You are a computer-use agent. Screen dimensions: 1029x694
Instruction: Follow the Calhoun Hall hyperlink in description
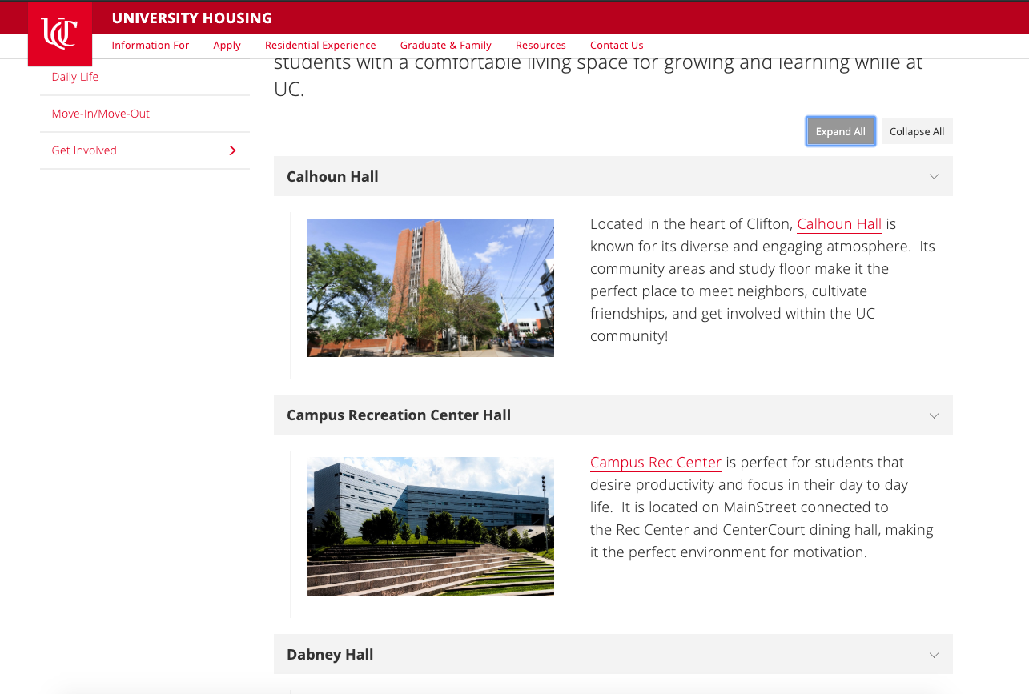coord(839,224)
